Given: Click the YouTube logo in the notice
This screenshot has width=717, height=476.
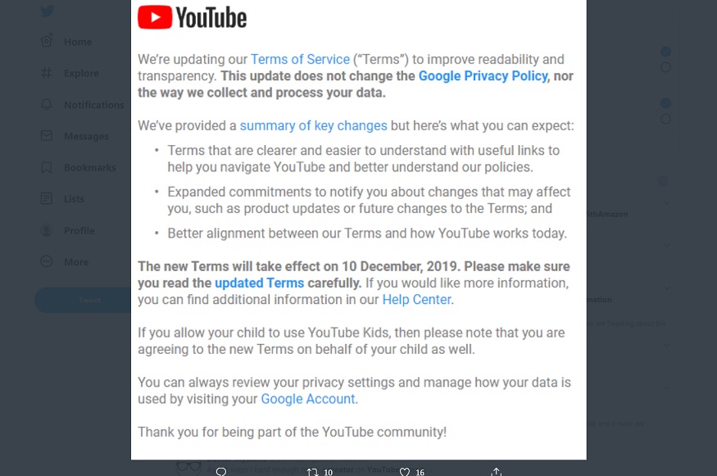Looking at the screenshot, I should pos(193,17).
